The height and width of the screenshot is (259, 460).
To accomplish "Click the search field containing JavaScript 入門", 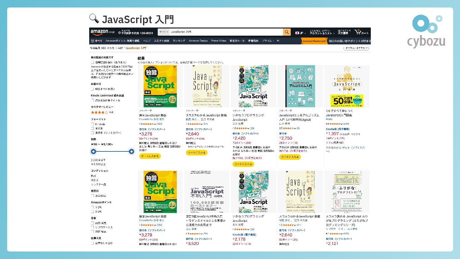I will [x=226, y=32].
